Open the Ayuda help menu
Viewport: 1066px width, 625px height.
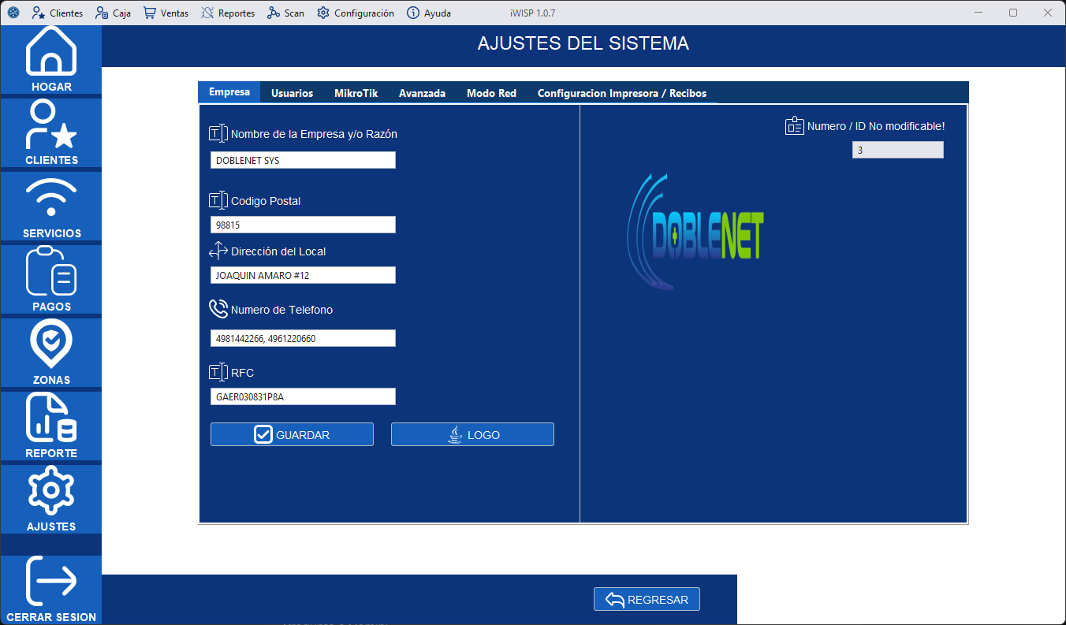pos(428,13)
